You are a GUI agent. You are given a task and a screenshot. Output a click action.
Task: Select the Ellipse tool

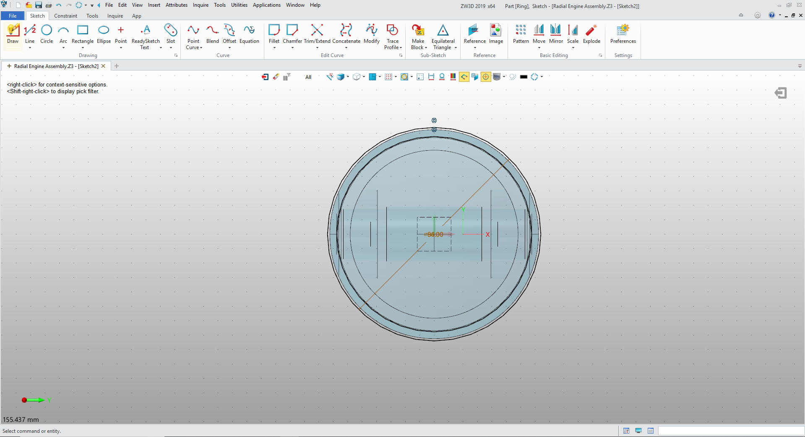pos(104,34)
